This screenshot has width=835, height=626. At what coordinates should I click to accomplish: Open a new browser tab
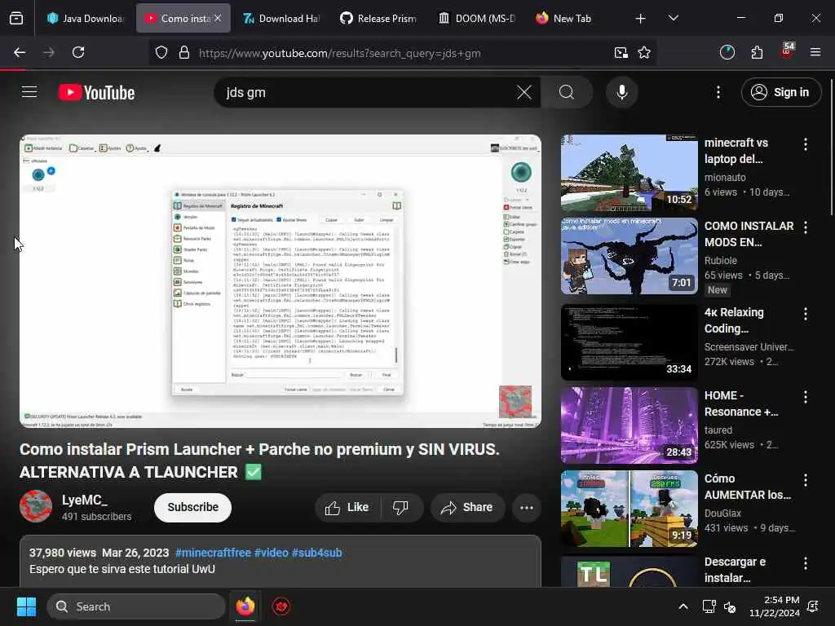(x=641, y=19)
